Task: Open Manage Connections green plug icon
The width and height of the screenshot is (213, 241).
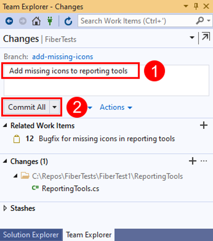Action: pyautogui.click(x=50, y=21)
